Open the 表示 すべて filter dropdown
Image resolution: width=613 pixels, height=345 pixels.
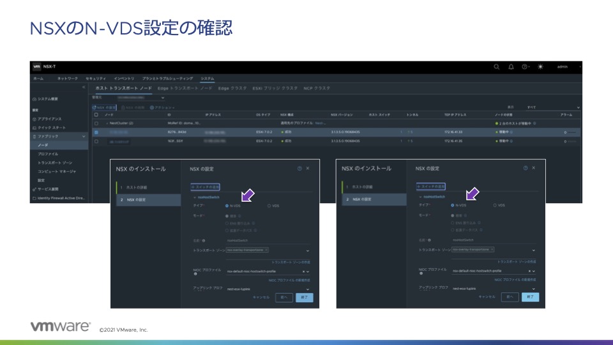(553, 107)
